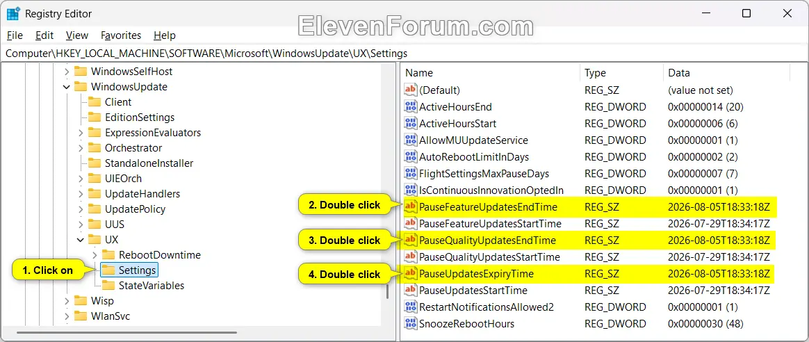The image size is (809, 342).
Task: Select the Registry Editor app icon in title bar
Action: click(13, 14)
